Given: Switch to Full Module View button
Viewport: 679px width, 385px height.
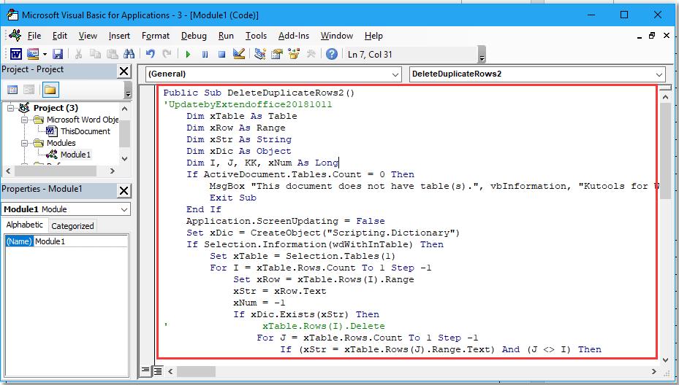Looking at the screenshot, I should (158, 370).
